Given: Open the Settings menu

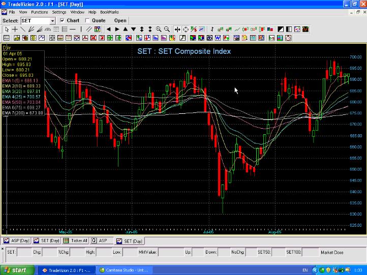Looking at the screenshot, I should click(59, 12).
